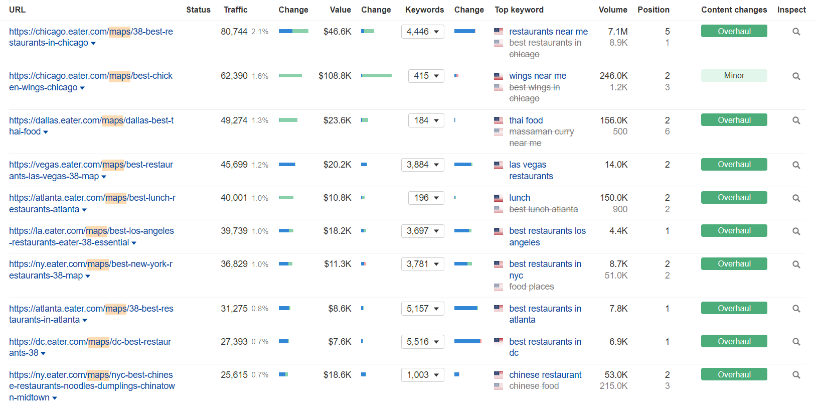
Task: Open the 196 keywords dropdown
Action: (426, 198)
